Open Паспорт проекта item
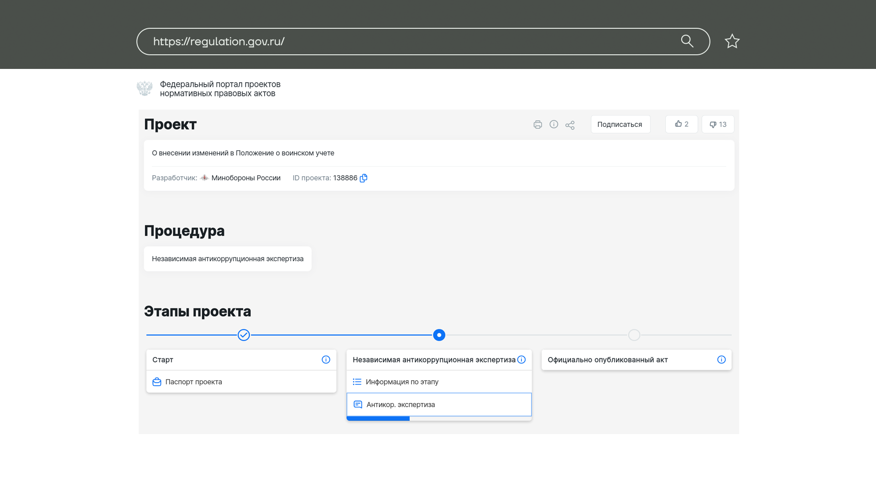Viewport: 876px width, 493px height. tap(193, 382)
